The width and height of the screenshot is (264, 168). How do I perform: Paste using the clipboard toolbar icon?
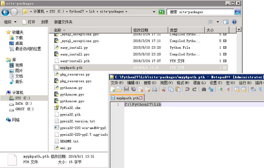pyautogui.click(x=178, y=89)
